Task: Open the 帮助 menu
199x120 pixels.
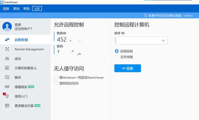Action: (x=26, y=8)
